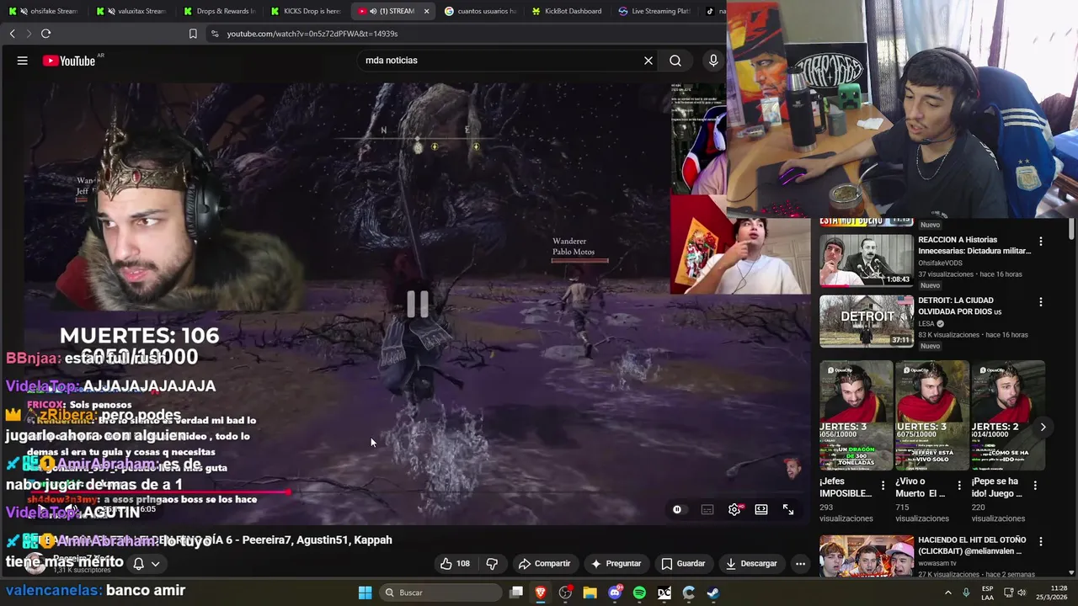Open 'HACIENDO EL HIT DEL OTOÑO' video thumbnail

coord(866,556)
